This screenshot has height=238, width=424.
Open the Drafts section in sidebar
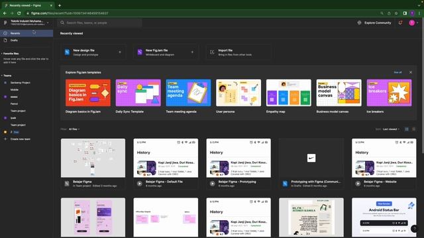pyautogui.click(x=26, y=40)
